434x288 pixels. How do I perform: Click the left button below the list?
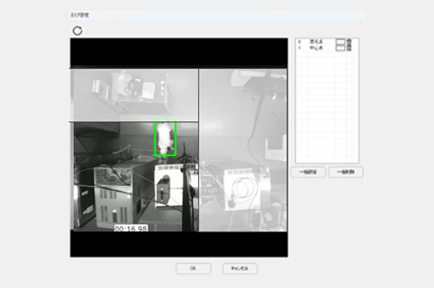tap(308, 172)
